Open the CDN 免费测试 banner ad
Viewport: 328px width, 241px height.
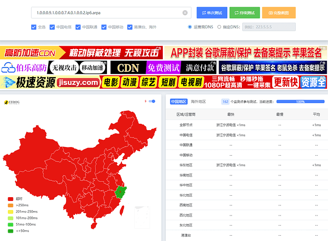pyautogui.click(x=163, y=67)
